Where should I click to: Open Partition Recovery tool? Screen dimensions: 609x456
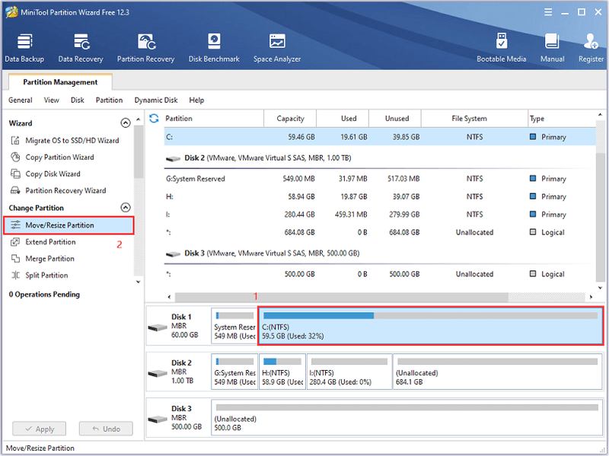146,48
